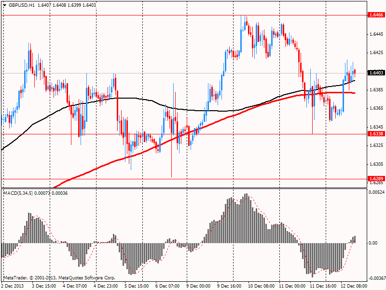The image size is (386, 290).
Task: Click the 4 Dec 07:00 time axis label
Action: click(x=75, y=286)
